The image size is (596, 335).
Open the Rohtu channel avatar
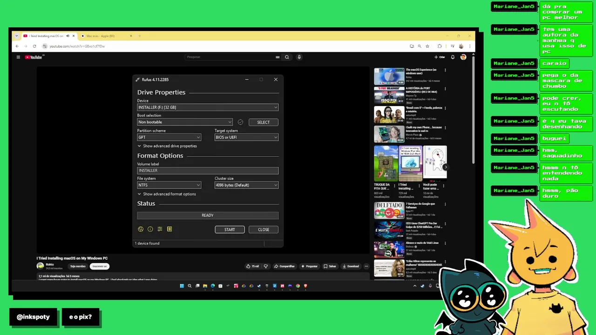(40, 266)
